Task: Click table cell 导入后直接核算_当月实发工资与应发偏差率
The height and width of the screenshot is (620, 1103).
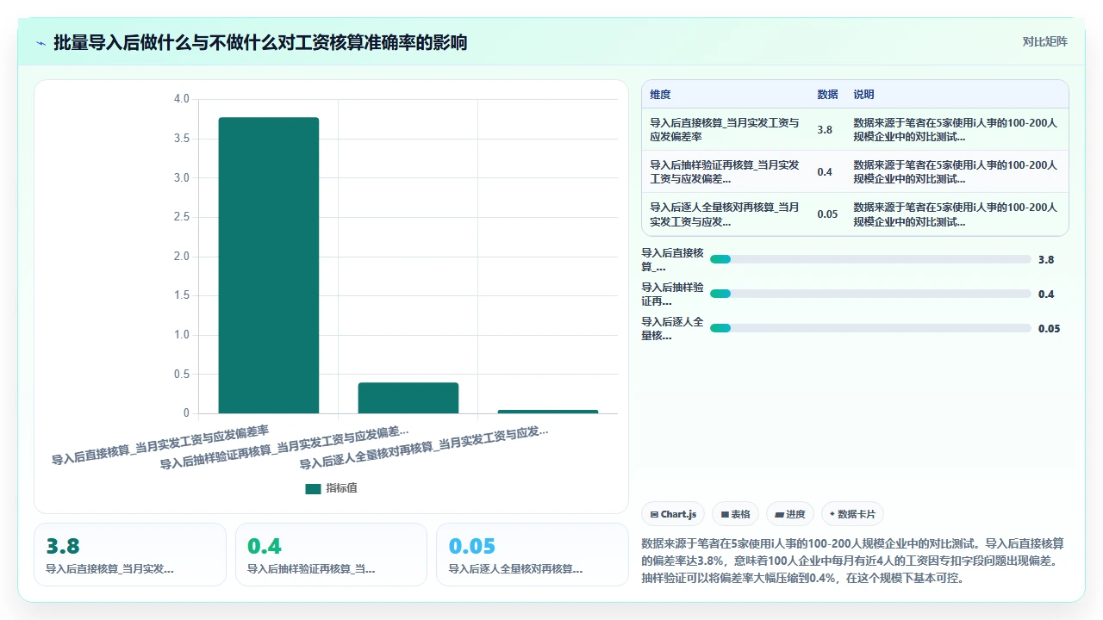Action: [x=725, y=130]
